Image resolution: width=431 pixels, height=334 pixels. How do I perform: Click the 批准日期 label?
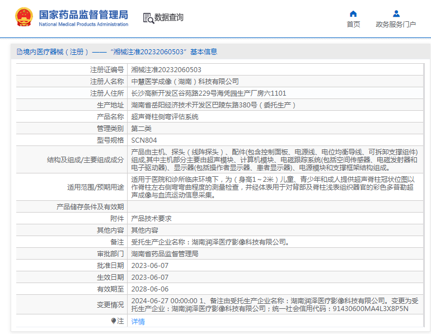click(x=110, y=266)
